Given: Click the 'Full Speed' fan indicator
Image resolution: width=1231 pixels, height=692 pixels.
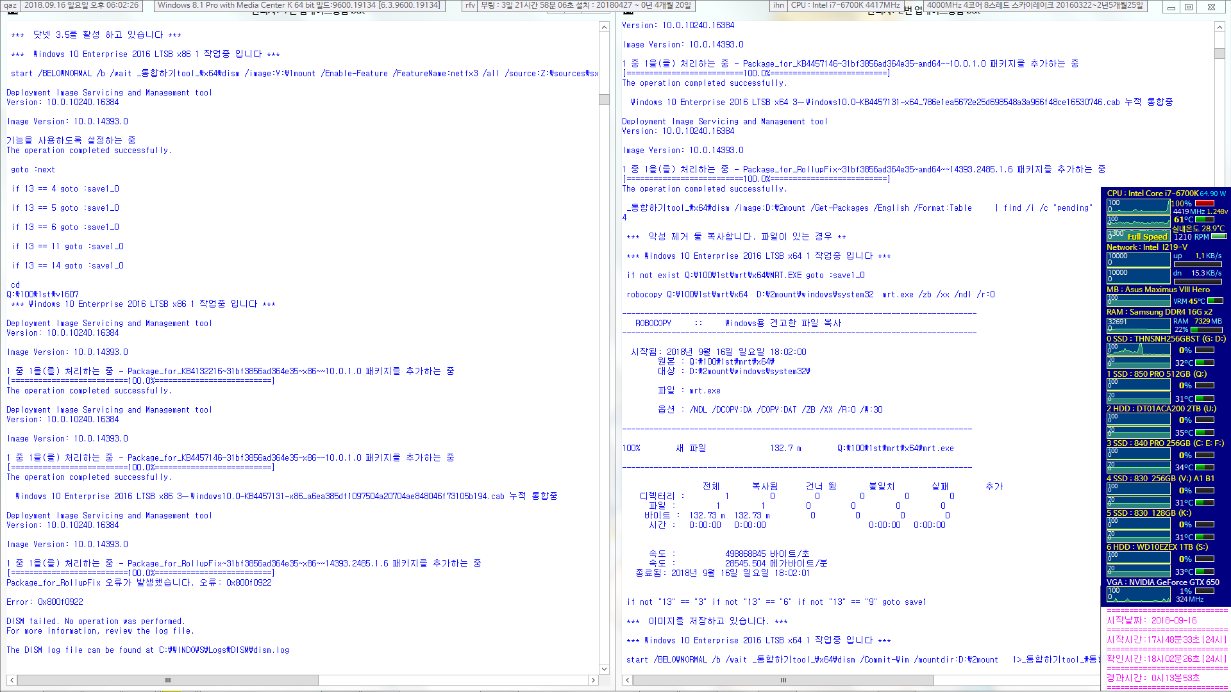Looking at the screenshot, I should 1147,236.
